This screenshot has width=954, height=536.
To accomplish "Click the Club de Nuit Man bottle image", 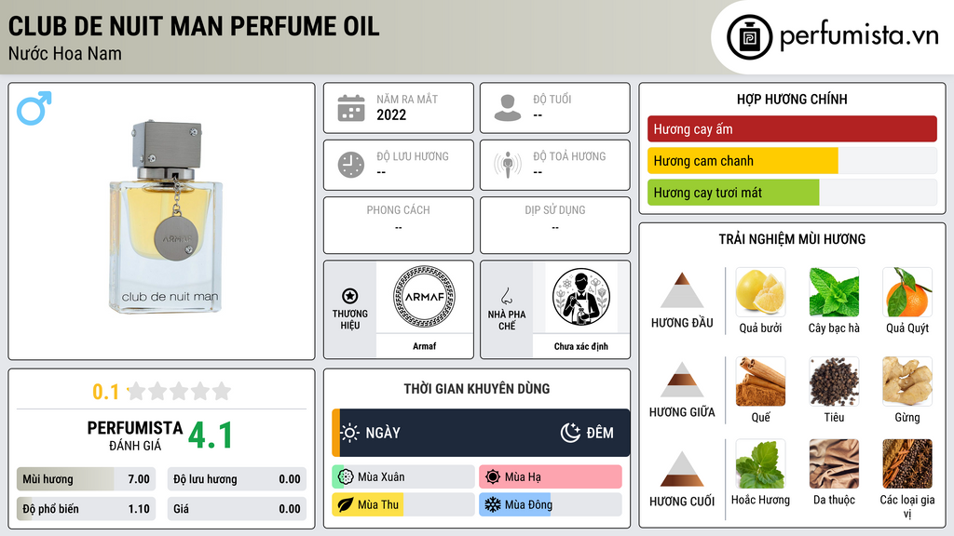I will 166,217.
